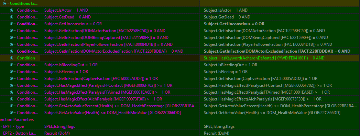
Task: Expand the ParalysisFFAimed condition node
Action: 11,92
